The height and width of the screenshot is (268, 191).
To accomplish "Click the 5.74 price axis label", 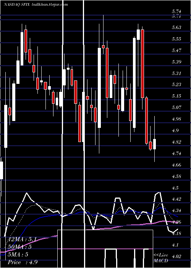I will pyautogui.click(x=176, y=11).
